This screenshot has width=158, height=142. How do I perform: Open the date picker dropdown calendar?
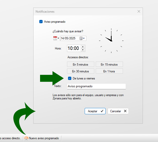pos(82,38)
